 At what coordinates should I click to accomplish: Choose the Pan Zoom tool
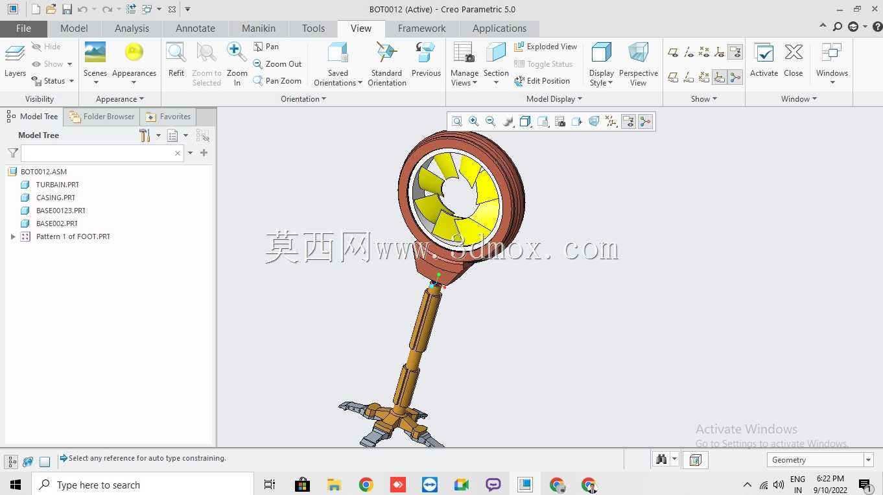click(277, 81)
